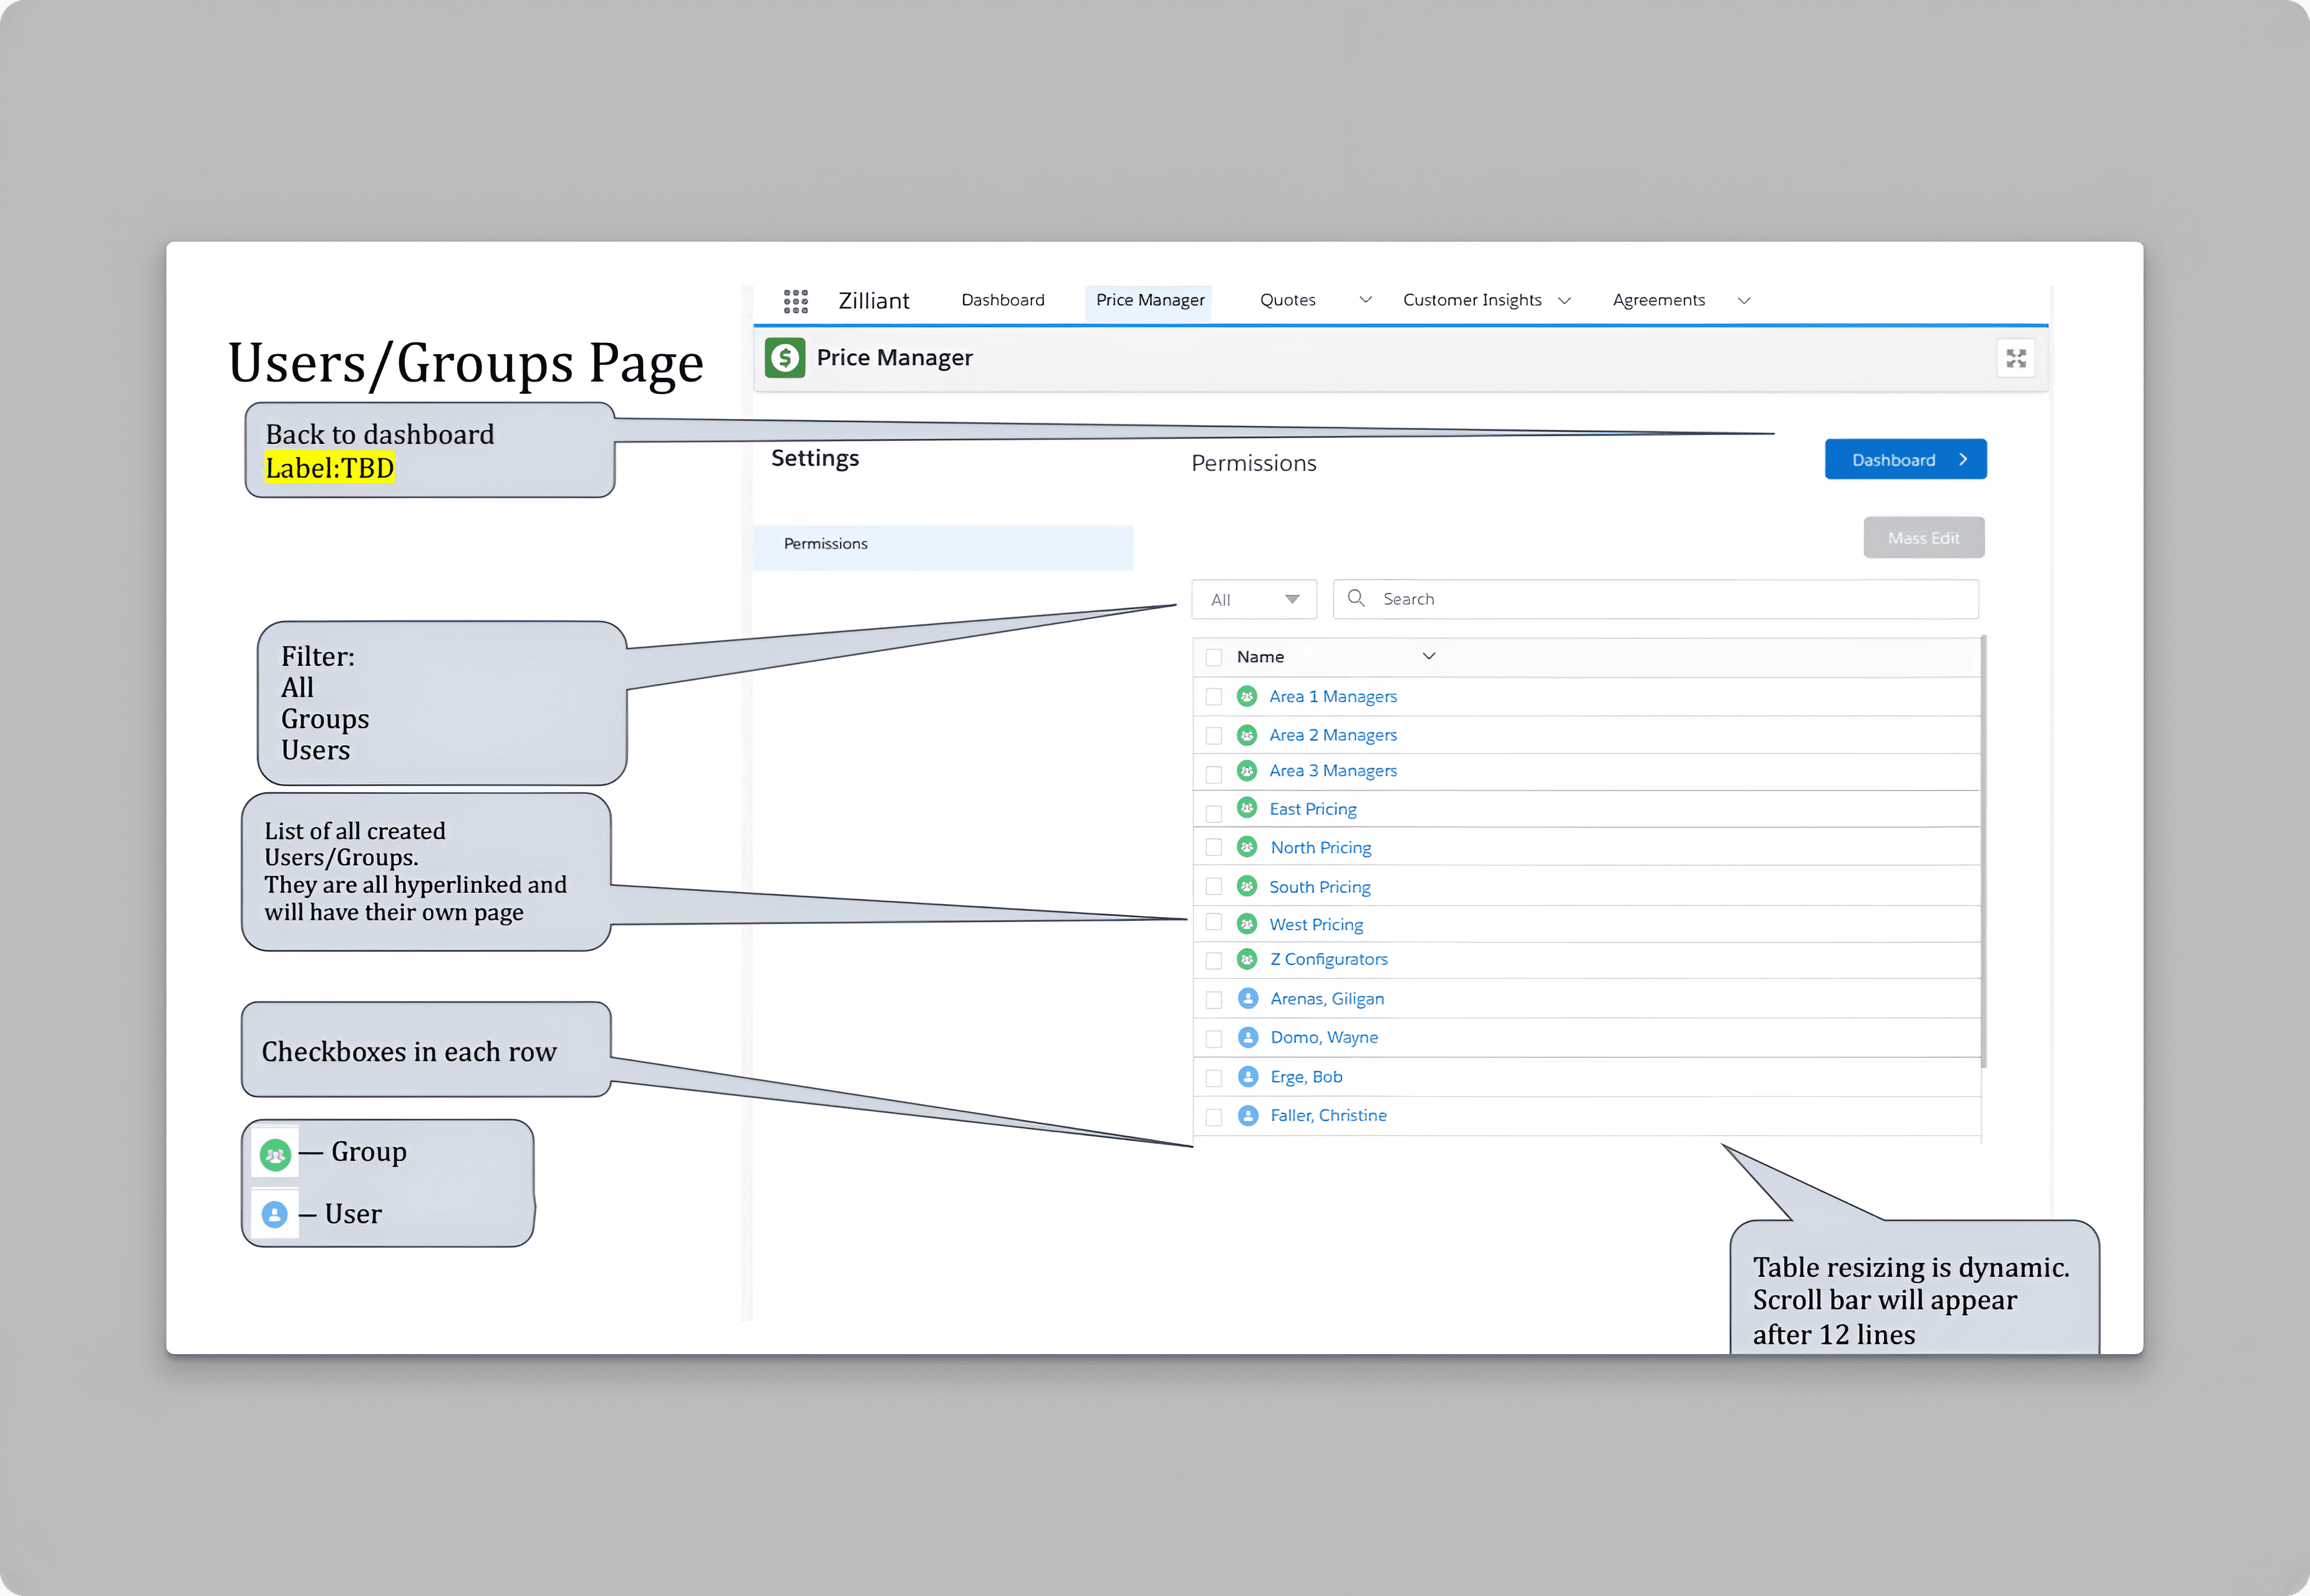Open the South Pricing group link

click(1320, 887)
